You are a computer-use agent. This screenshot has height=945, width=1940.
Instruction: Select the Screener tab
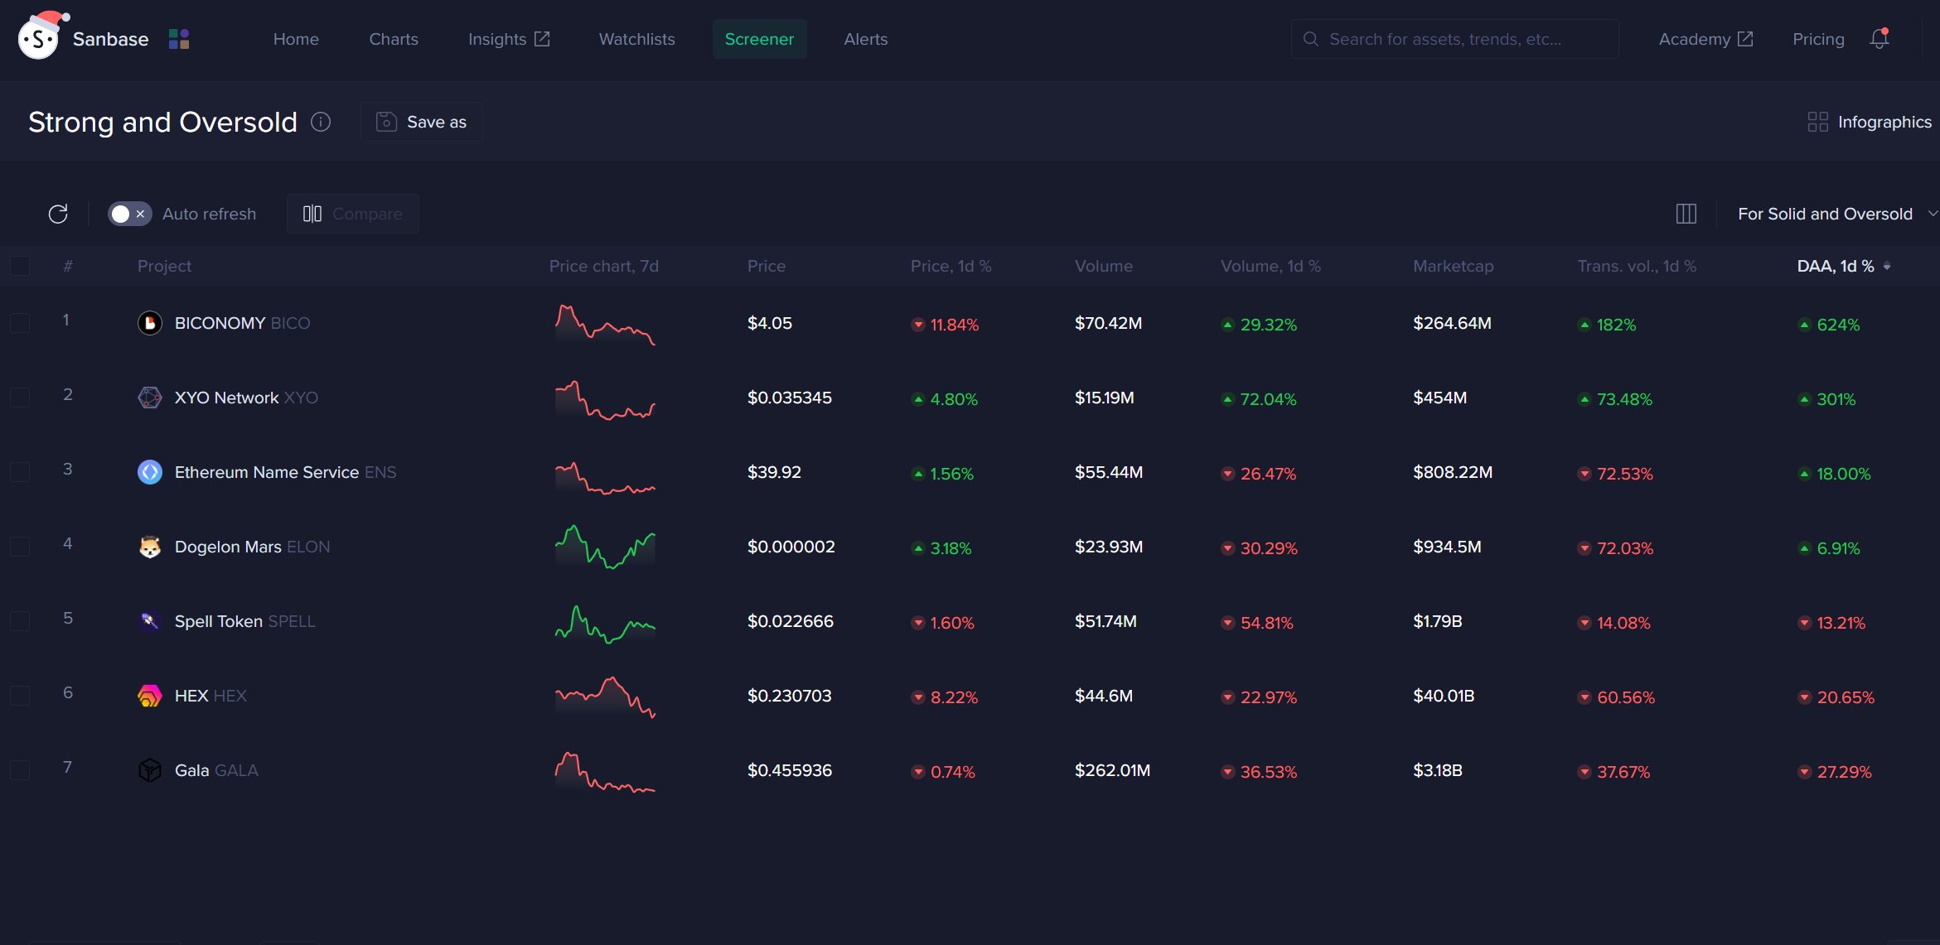click(759, 39)
